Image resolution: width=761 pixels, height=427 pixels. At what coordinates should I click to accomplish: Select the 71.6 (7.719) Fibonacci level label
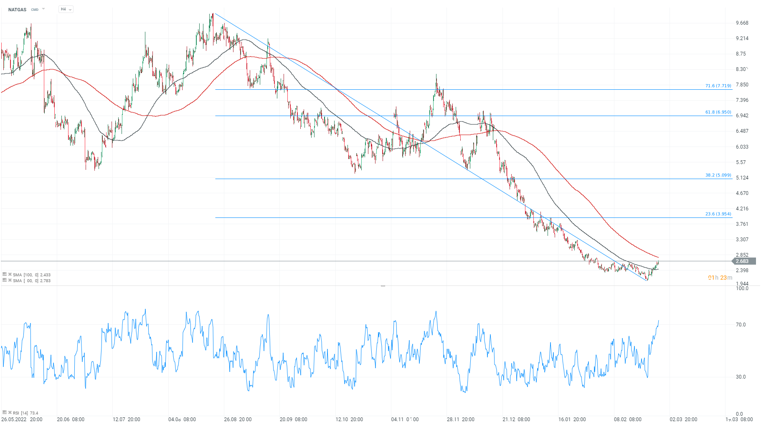pyautogui.click(x=718, y=86)
